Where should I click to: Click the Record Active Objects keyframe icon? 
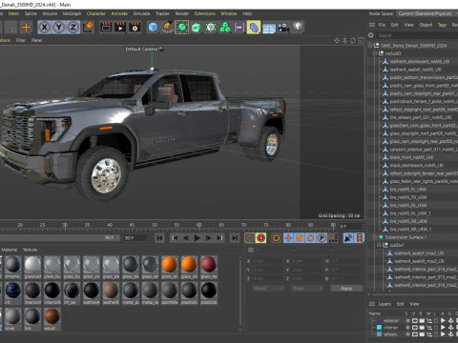coord(250,238)
